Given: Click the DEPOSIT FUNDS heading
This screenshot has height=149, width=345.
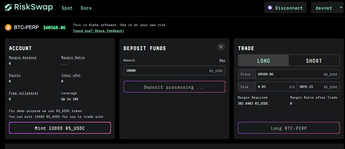Looking at the screenshot, I should point(145,48).
